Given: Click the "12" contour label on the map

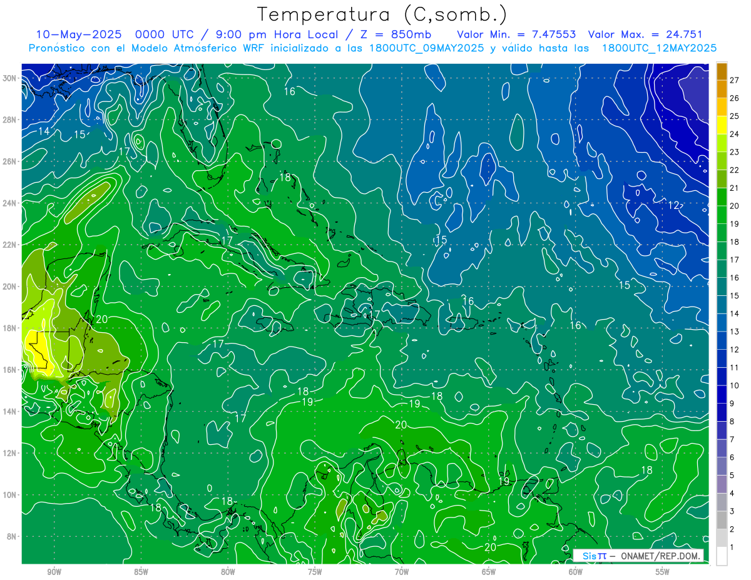Looking at the screenshot, I should coord(674,205).
